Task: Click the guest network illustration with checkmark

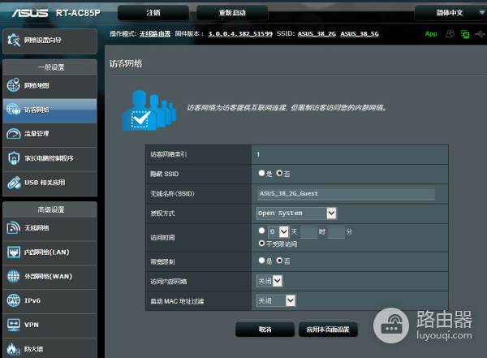Action: (149, 110)
